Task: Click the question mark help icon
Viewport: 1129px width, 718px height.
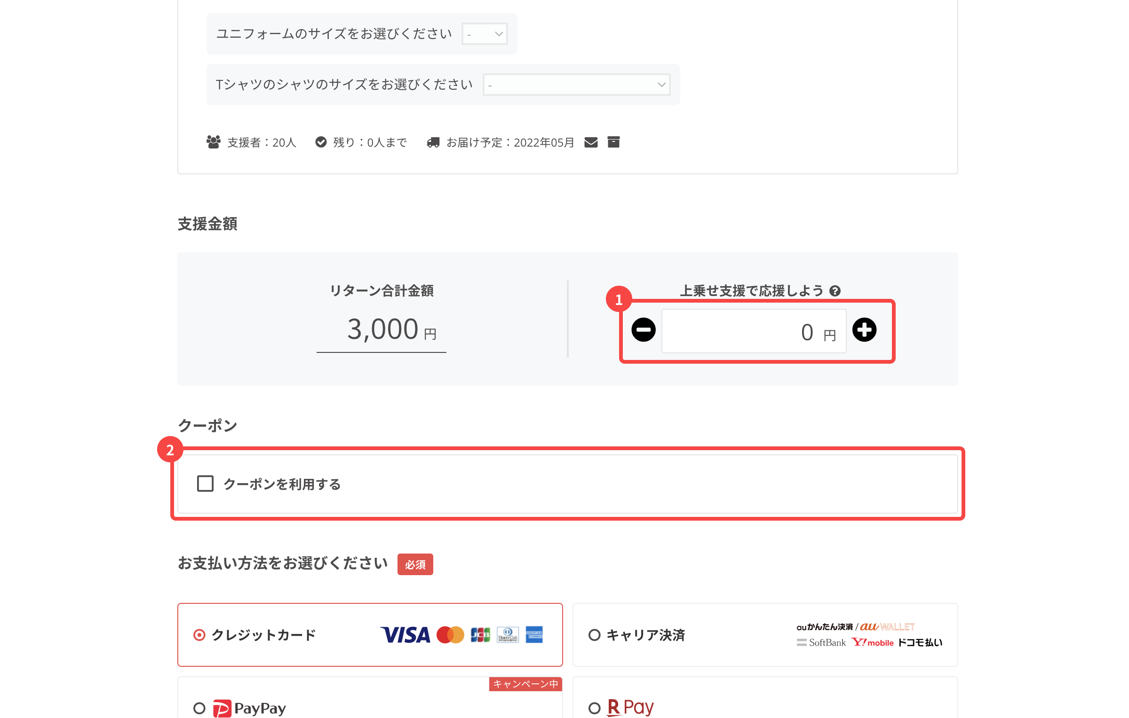Action: click(x=835, y=291)
